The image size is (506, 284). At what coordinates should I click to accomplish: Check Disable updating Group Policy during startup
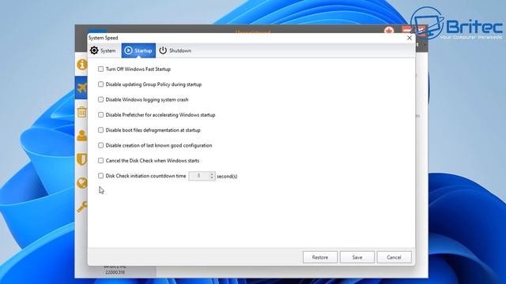point(100,84)
